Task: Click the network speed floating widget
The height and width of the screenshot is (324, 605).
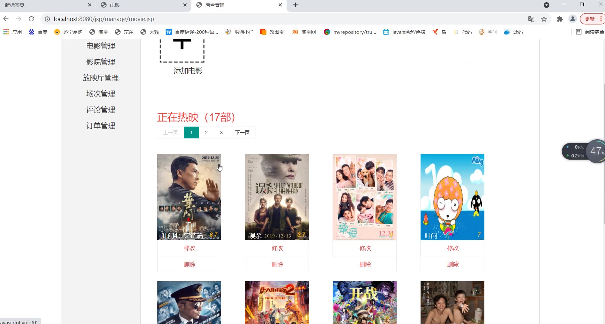Action: [x=583, y=151]
